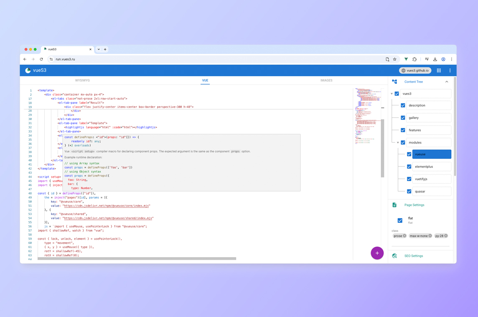Screen dimensions: 478x317
Task: Uncheck the vues3 root checkbox
Action: (x=397, y=94)
